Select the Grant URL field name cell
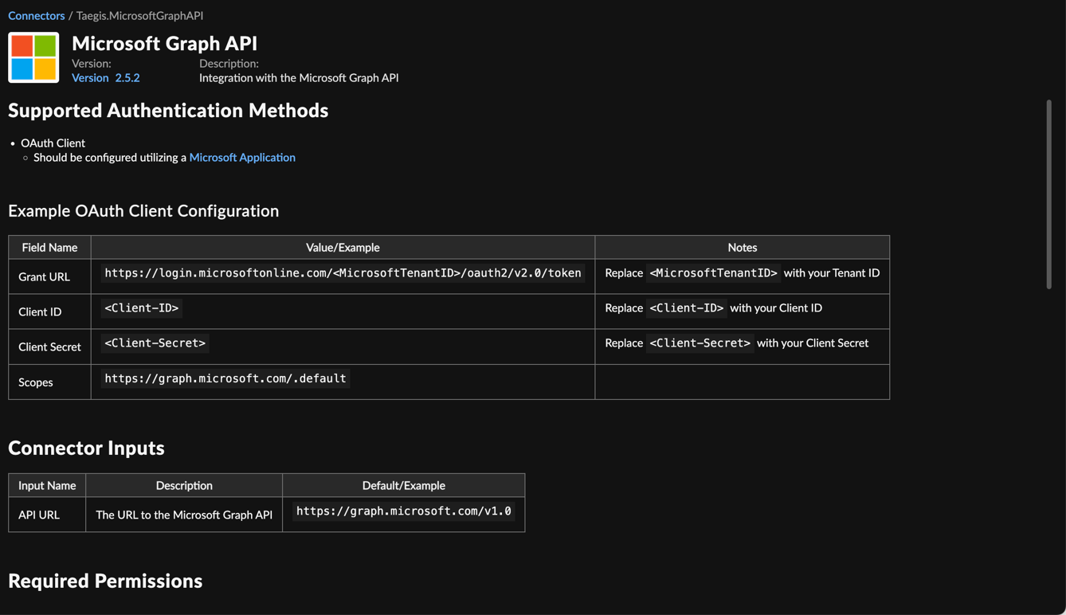 pyautogui.click(x=49, y=276)
